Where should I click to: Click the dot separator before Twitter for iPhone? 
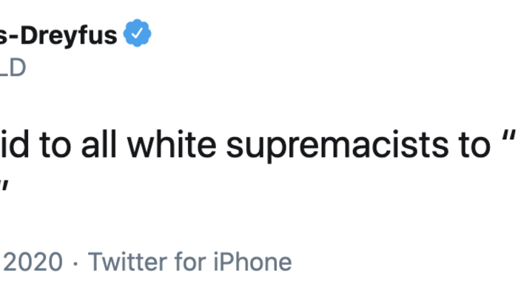click(x=76, y=263)
